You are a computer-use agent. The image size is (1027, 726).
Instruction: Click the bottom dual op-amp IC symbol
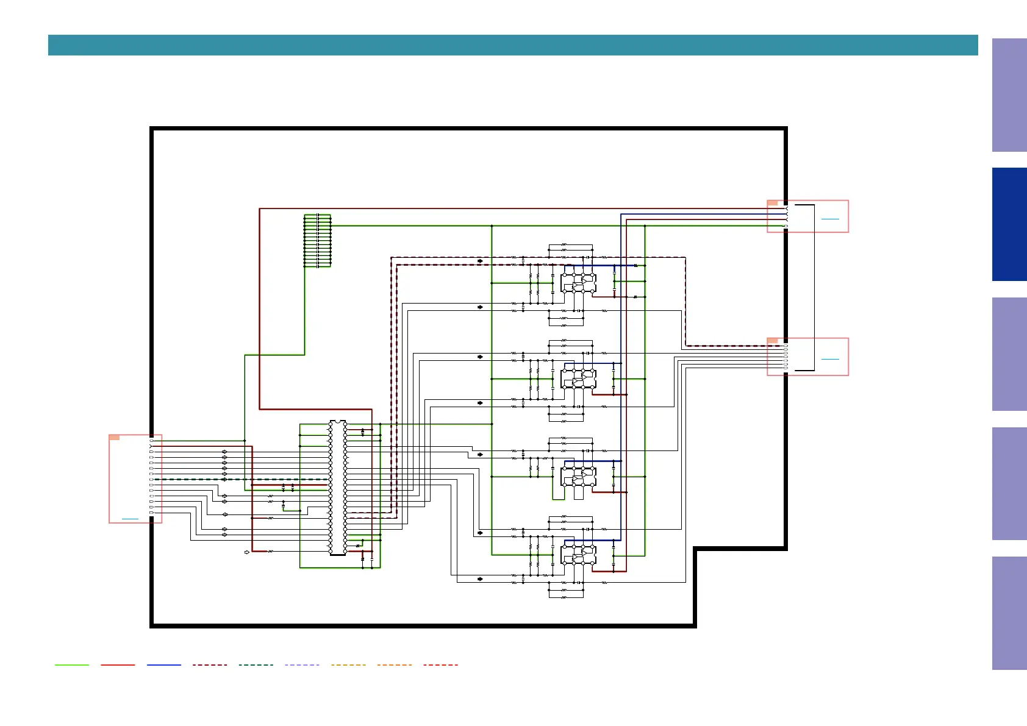[x=578, y=555]
